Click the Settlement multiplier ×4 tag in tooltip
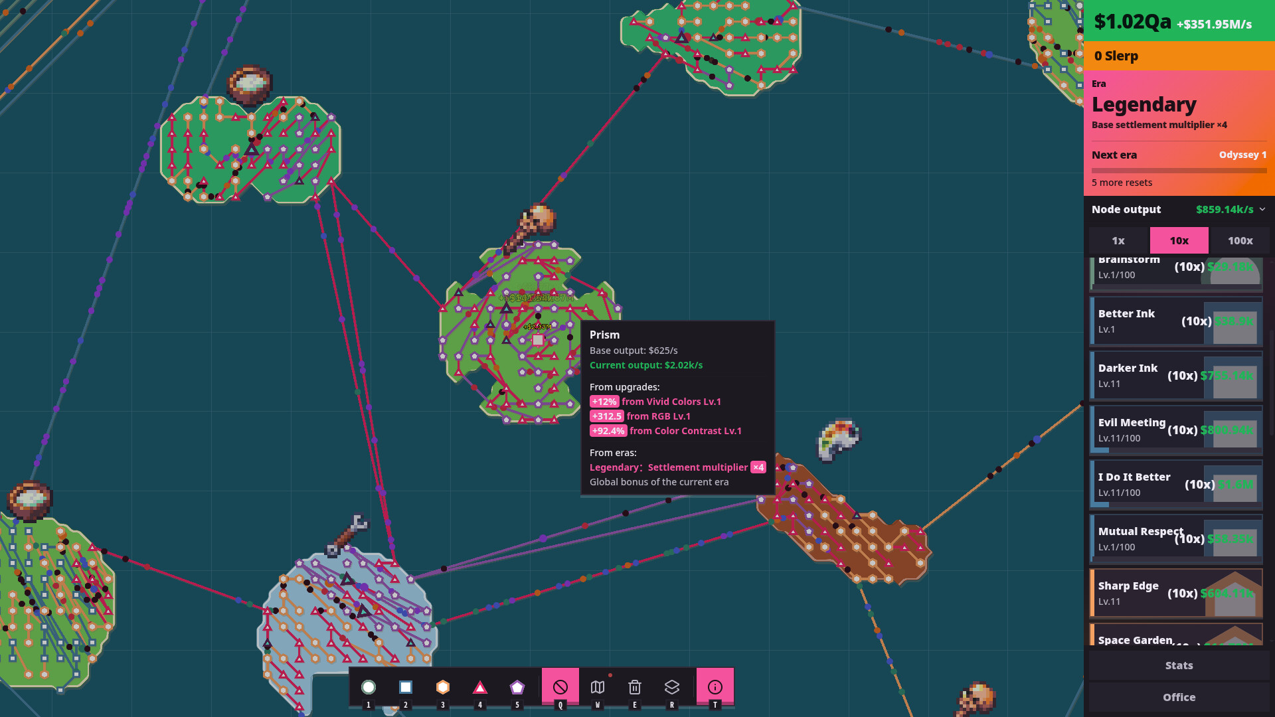Screen dimensions: 1275x717 tap(758, 467)
